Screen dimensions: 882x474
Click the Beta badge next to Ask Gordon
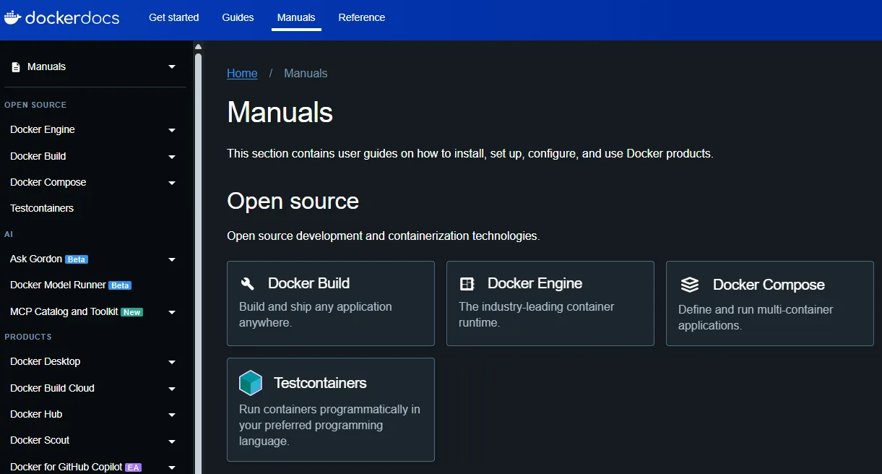coord(77,259)
